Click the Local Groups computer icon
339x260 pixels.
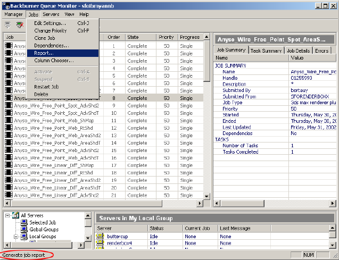pos(24,237)
